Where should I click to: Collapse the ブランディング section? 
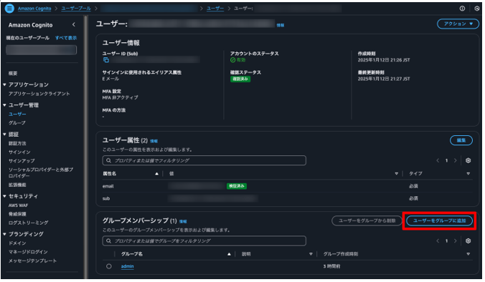click(x=4, y=234)
